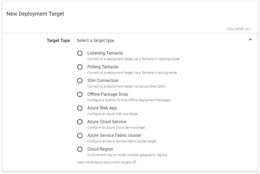Click the SSH Connection label text
The height and width of the screenshot is (174, 260).
point(103,80)
